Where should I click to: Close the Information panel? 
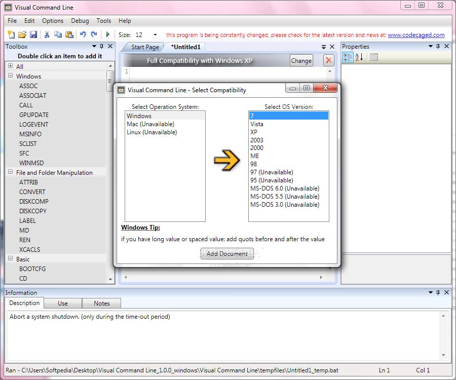click(447, 292)
